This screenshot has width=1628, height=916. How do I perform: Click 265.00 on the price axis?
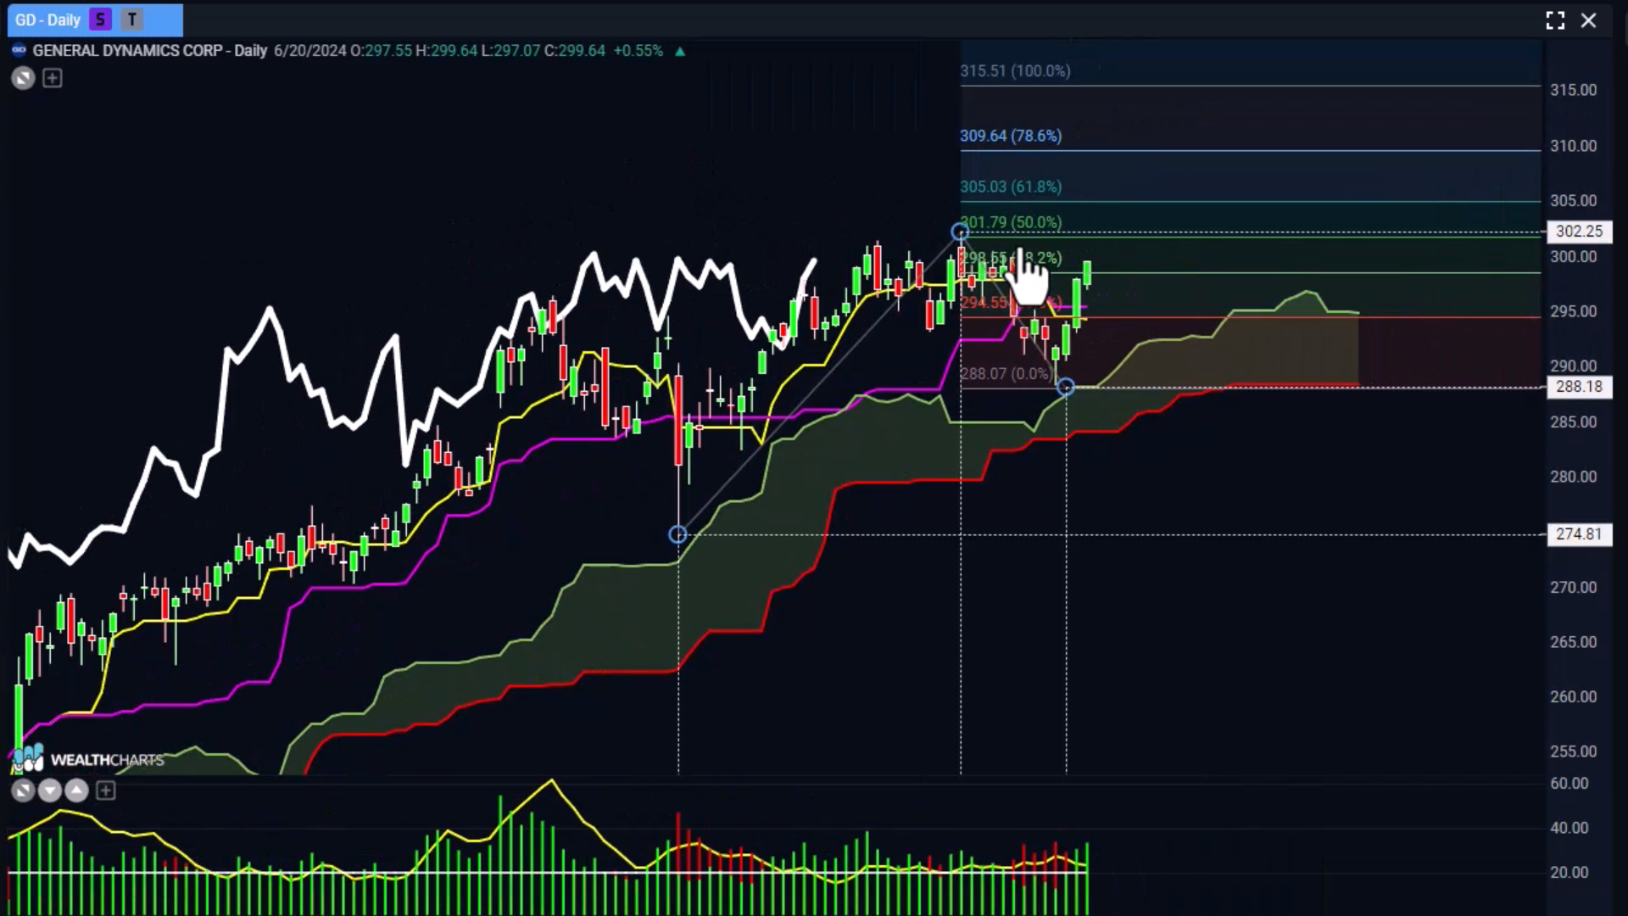click(x=1574, y=642)
